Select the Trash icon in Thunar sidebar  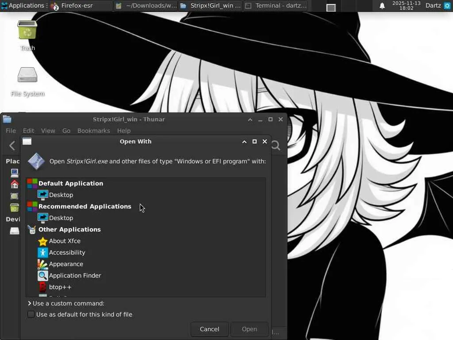[14, 207]
